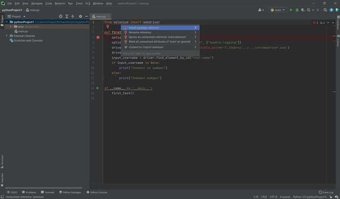
Task: Open the Problems tool window
Action: tap(29, 192)
